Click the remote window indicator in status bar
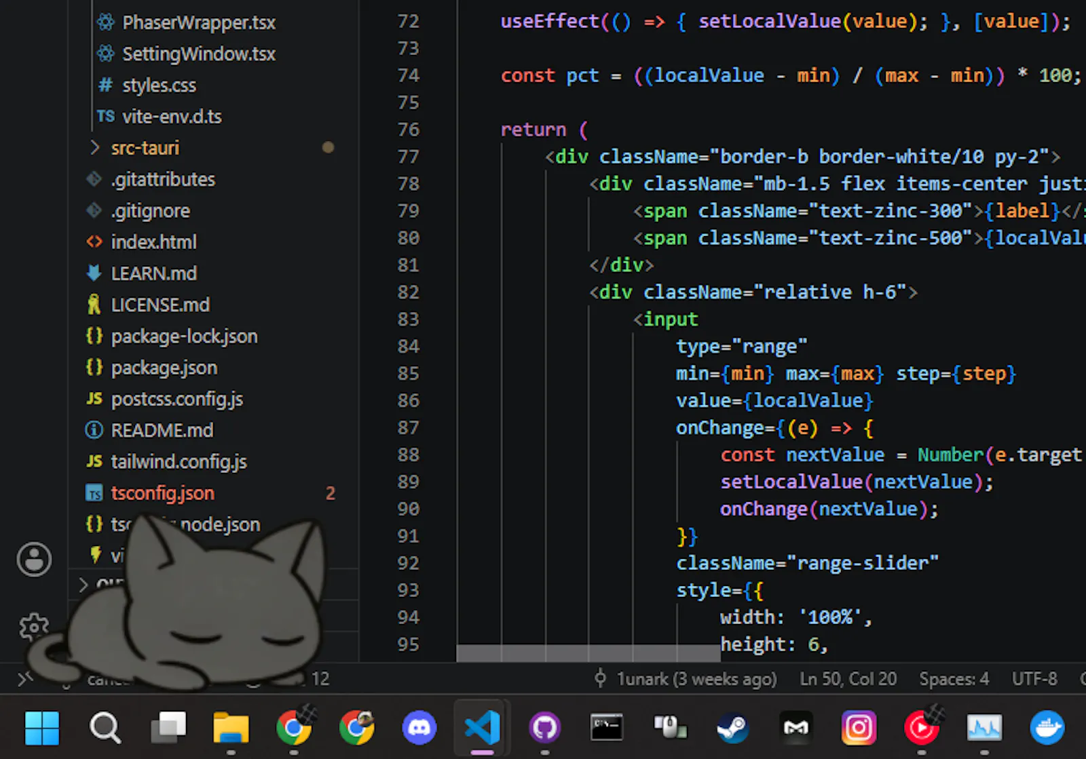The image size is (1086, 759). click(25, 678)
